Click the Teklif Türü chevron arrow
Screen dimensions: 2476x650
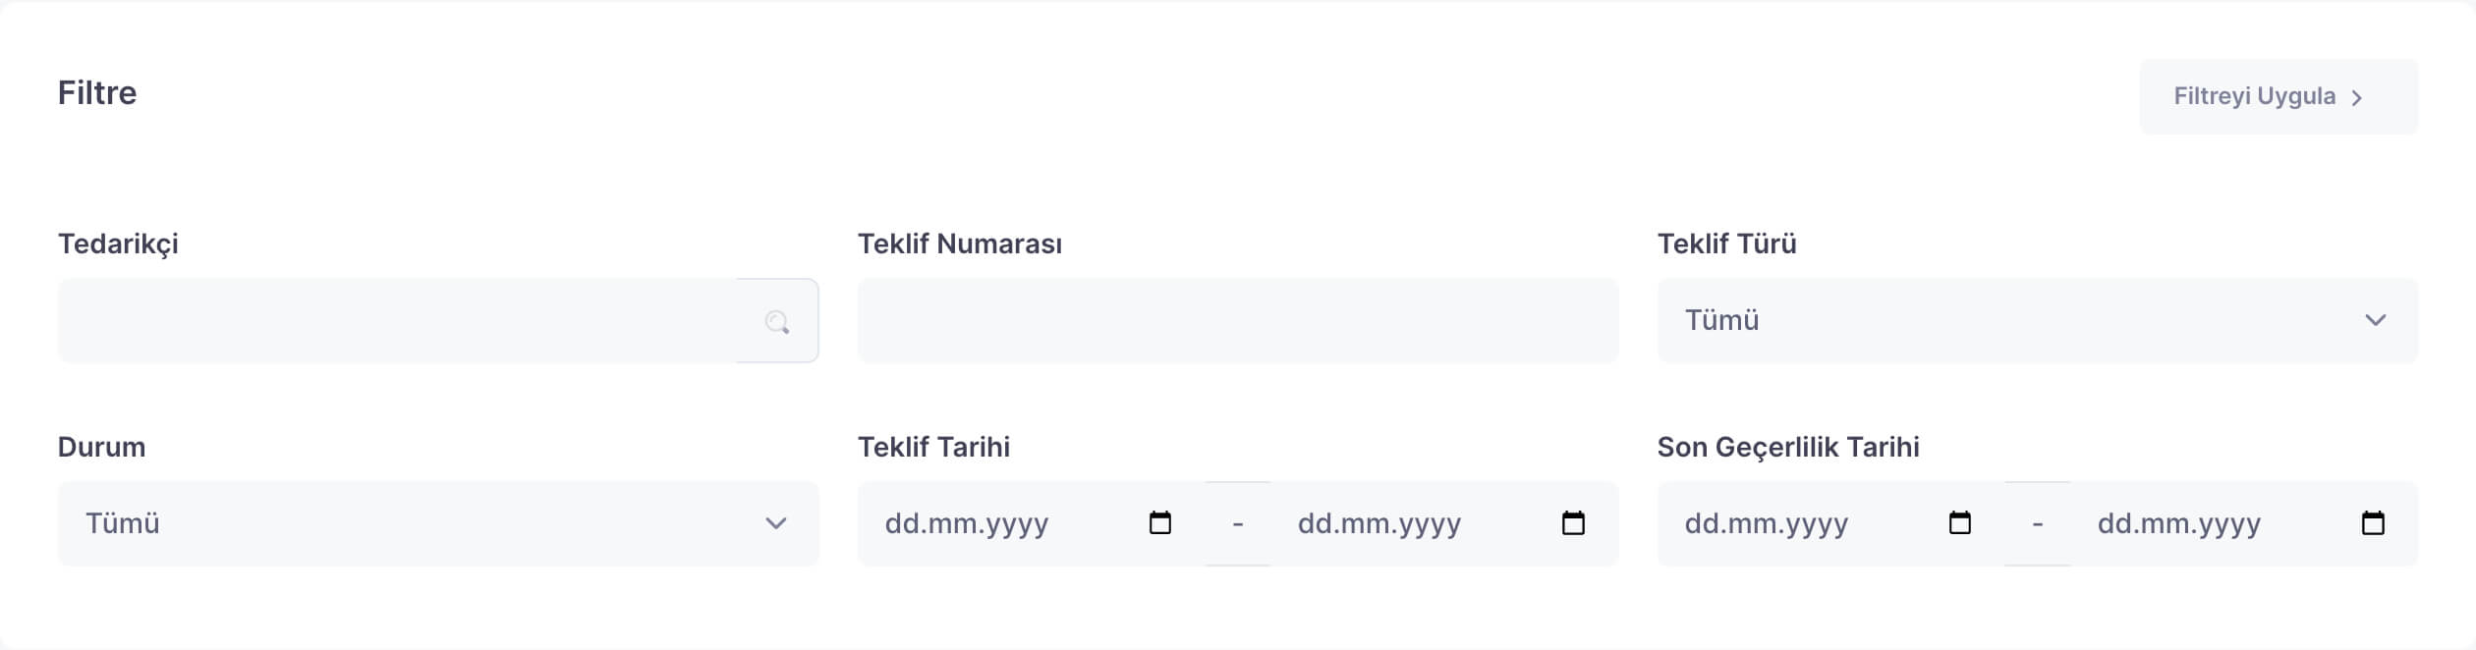tap(2376, 320)
